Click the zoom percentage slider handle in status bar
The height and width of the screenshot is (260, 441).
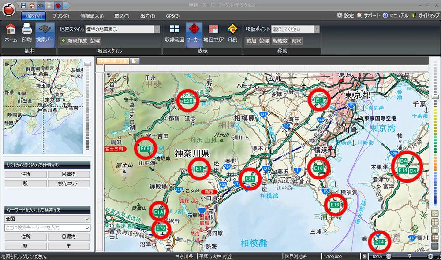coord(410,256)
